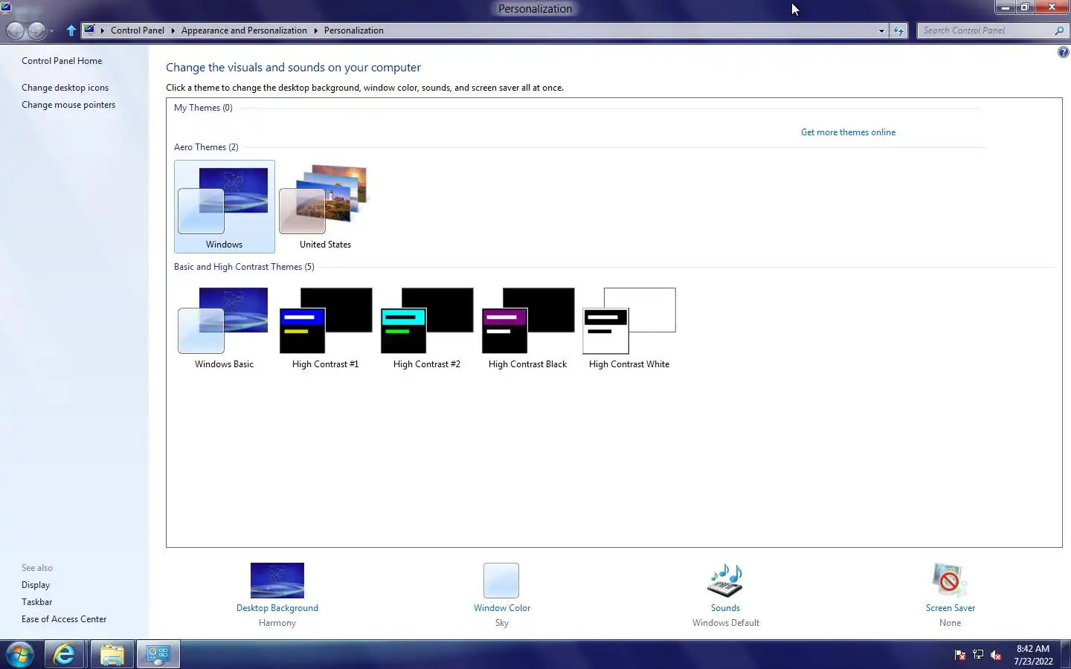
Task: Open the Windows Start button
Action: (20, 655)
